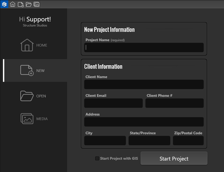This screenshot has height=172, width=224.
Task: Click the media image icon in top toolbar
Action: tap(37, 4)
